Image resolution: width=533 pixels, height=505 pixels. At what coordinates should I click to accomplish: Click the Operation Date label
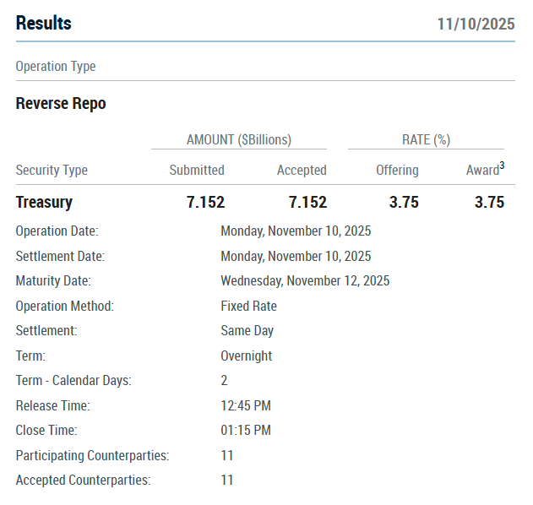(x=57, y=231)
